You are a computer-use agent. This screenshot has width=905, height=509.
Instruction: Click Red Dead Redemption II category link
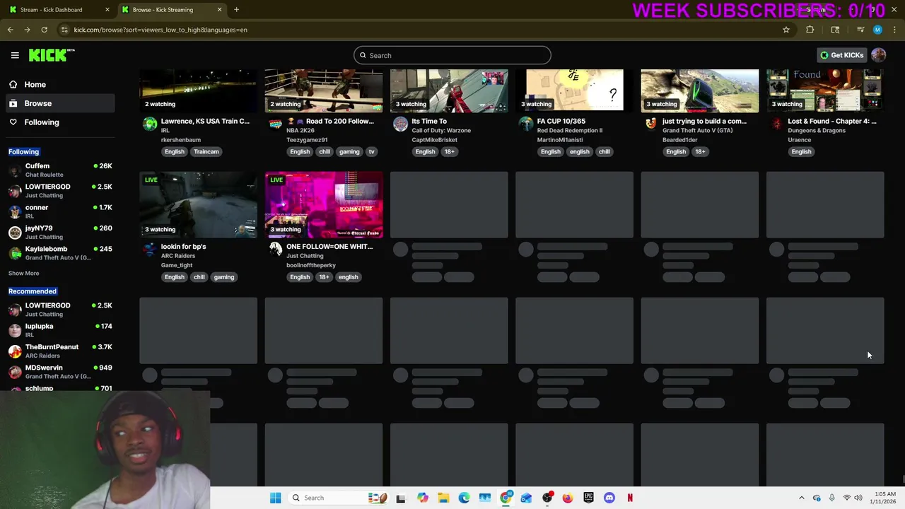coord(570,130)
